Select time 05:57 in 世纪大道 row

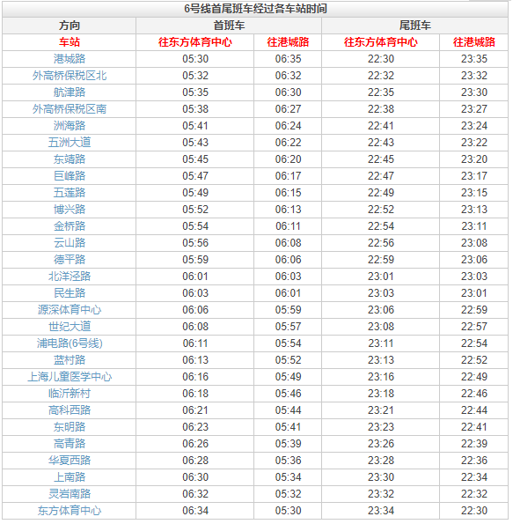(x=289, y=327)
